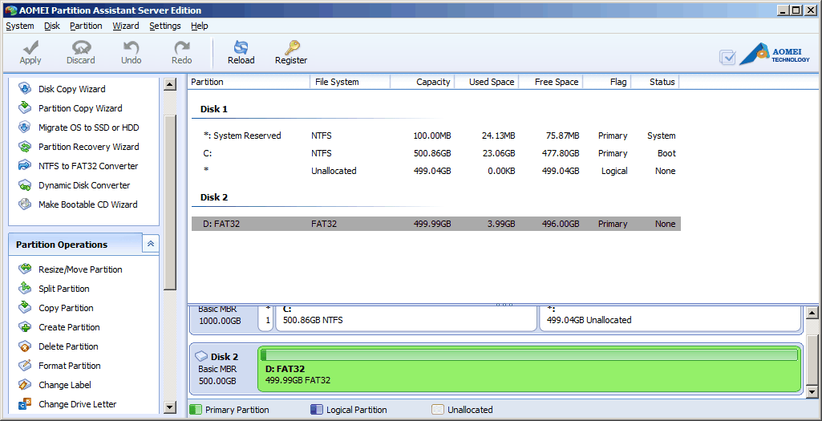This screenshot has width=822, height=421.
Task: Click Migrate OS to SSD icon
Action: click(x=25, y=128)
